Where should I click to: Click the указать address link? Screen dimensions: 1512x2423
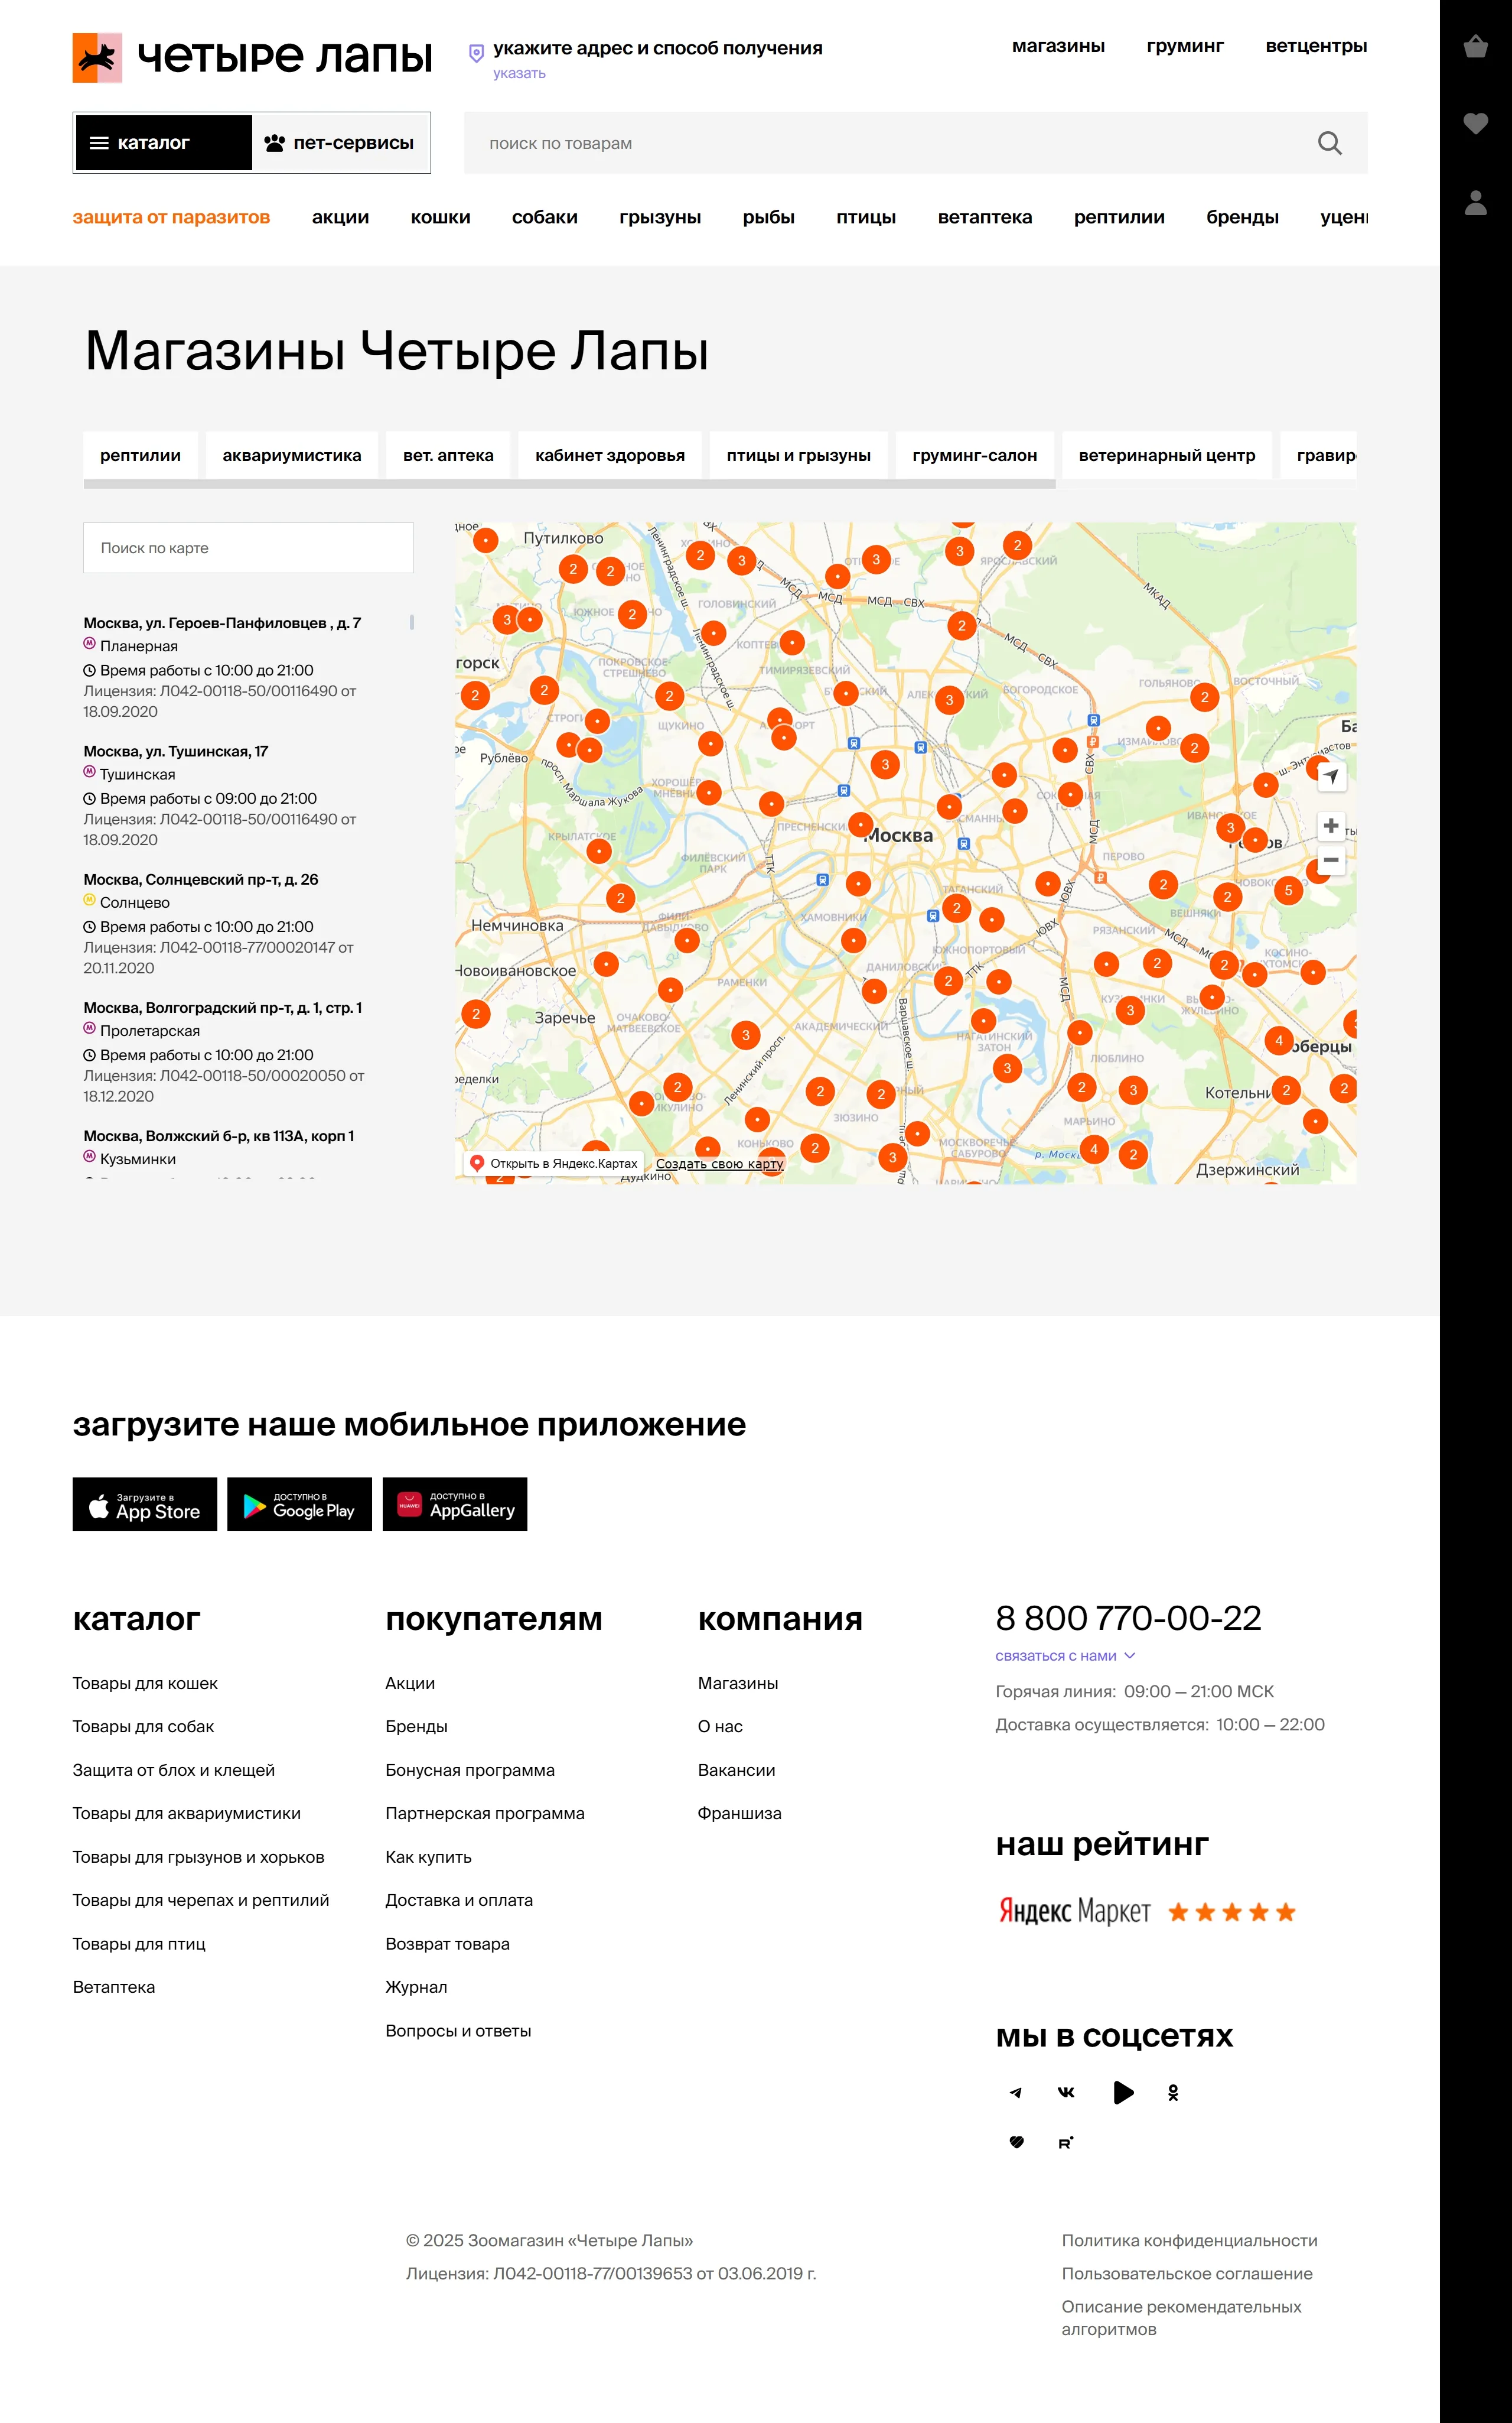click(x=519, y=73)
